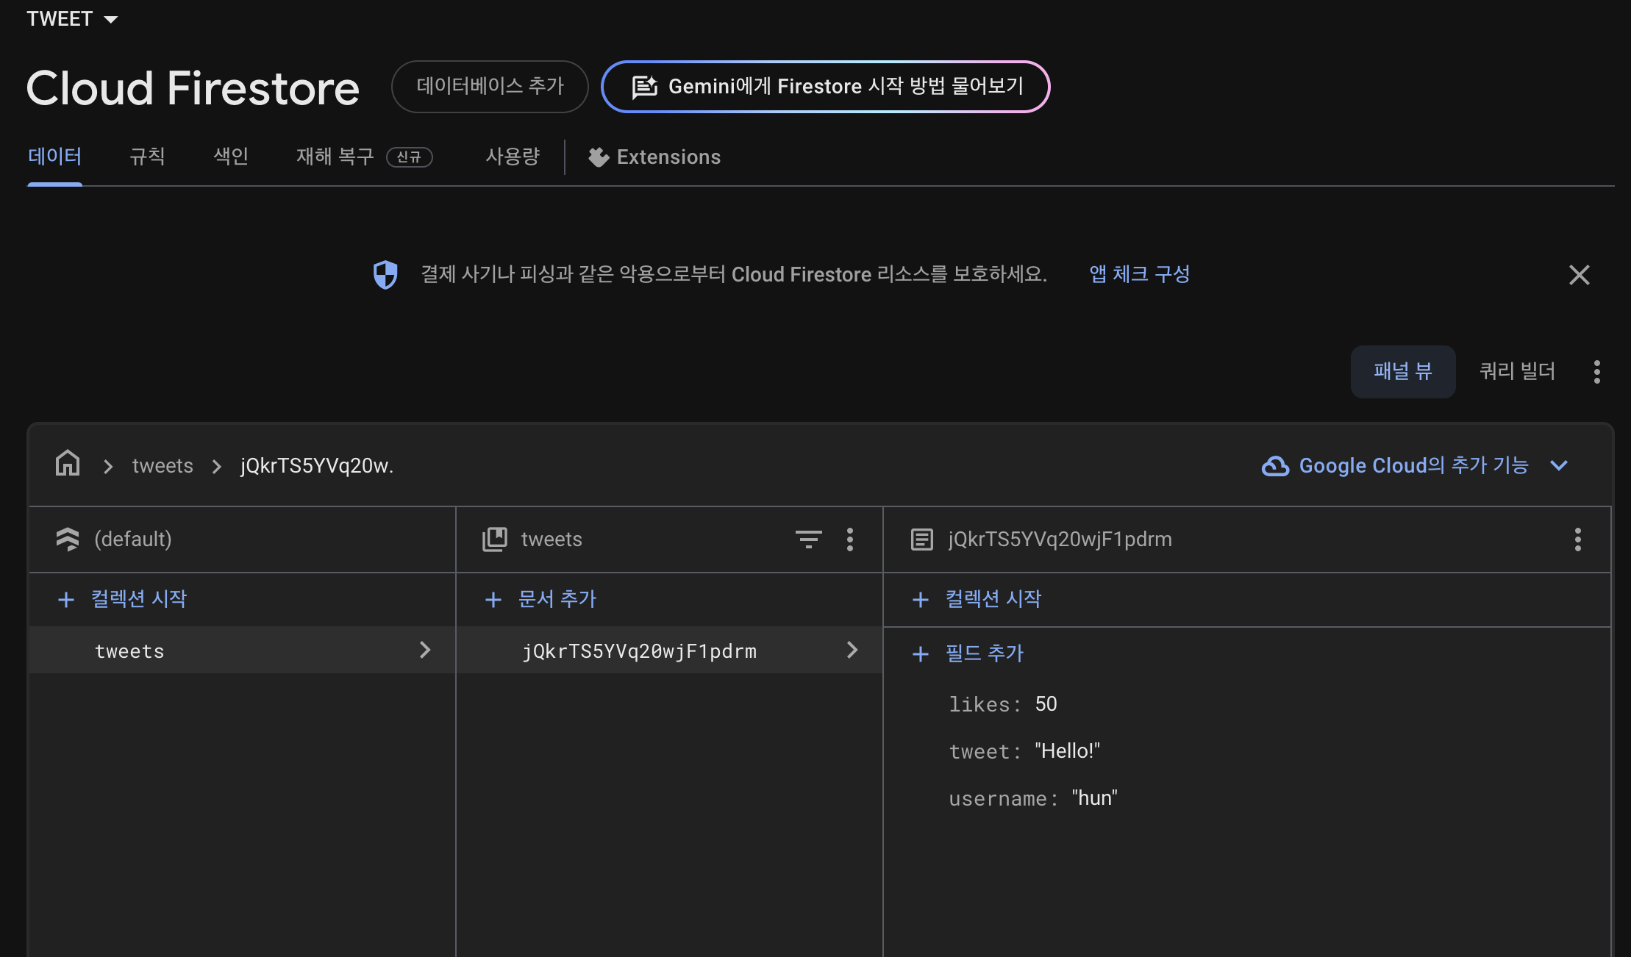The width and height of the screenshot is (1631, 957).
Task: Click the plus icon for 필드 추가
Action: pos(920,653)
